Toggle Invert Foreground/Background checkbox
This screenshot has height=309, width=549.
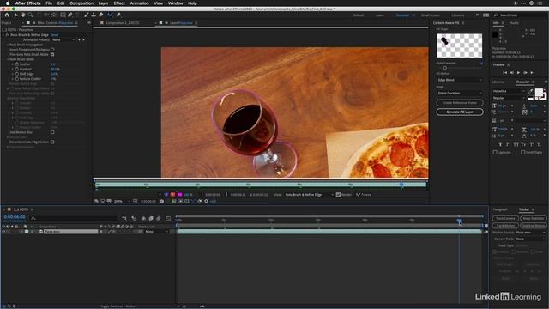coord(52,50)
